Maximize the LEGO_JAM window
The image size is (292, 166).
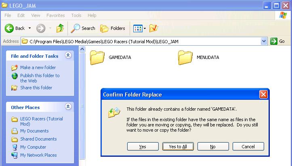point(276,5)
